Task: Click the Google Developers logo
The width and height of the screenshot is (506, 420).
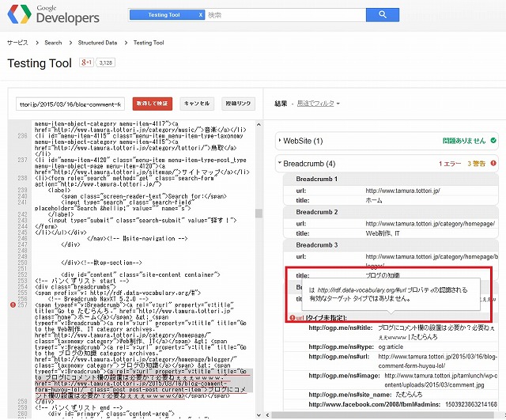Action: click(x=53, y=15)
